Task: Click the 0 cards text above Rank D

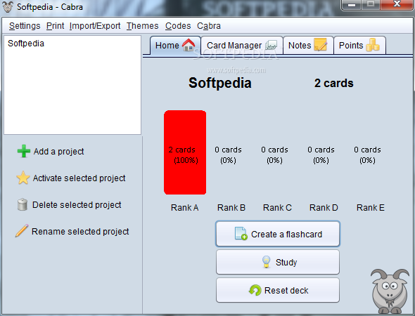Action: pos(321,150)
